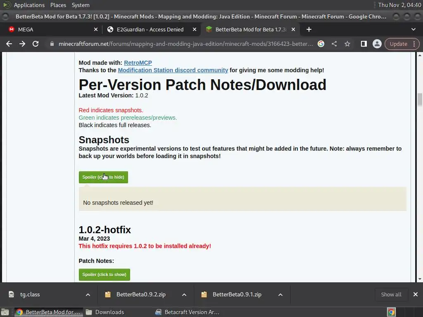Click 'Green indicates prereleases/previews.' text
This screenshot has width=423, height=317.
click(128, 118)
